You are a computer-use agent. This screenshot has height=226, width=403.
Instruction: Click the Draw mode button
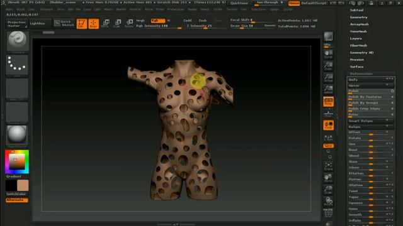click(94, 24)
